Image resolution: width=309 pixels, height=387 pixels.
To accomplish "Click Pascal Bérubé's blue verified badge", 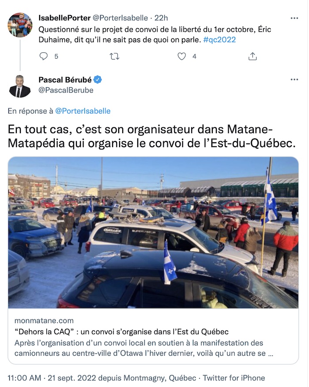I will pos(98,80).
